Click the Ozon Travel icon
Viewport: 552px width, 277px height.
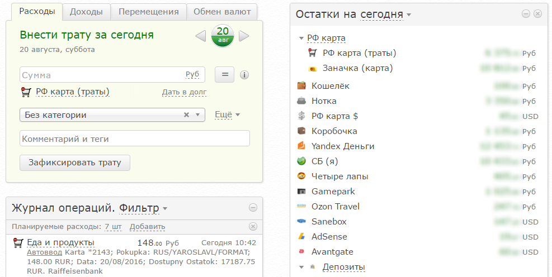point(301,206)
